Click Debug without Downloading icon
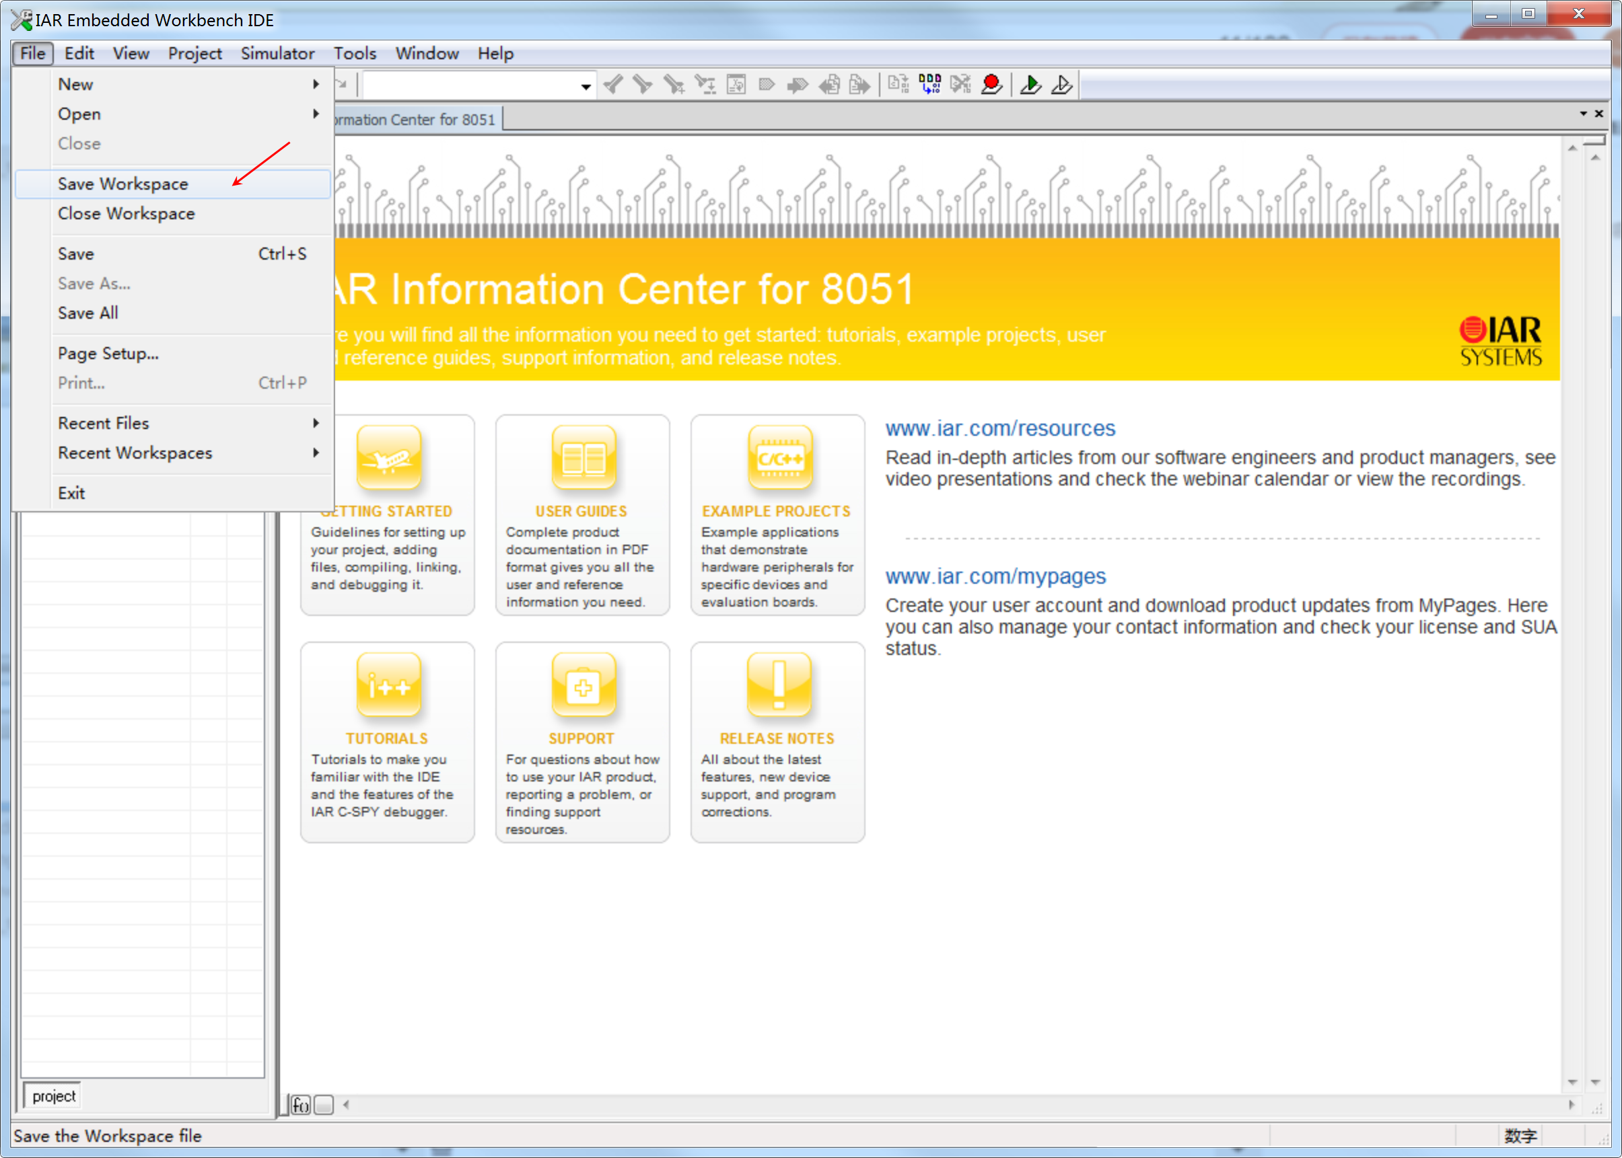 pyautogui.click(x=1061, y=85)
